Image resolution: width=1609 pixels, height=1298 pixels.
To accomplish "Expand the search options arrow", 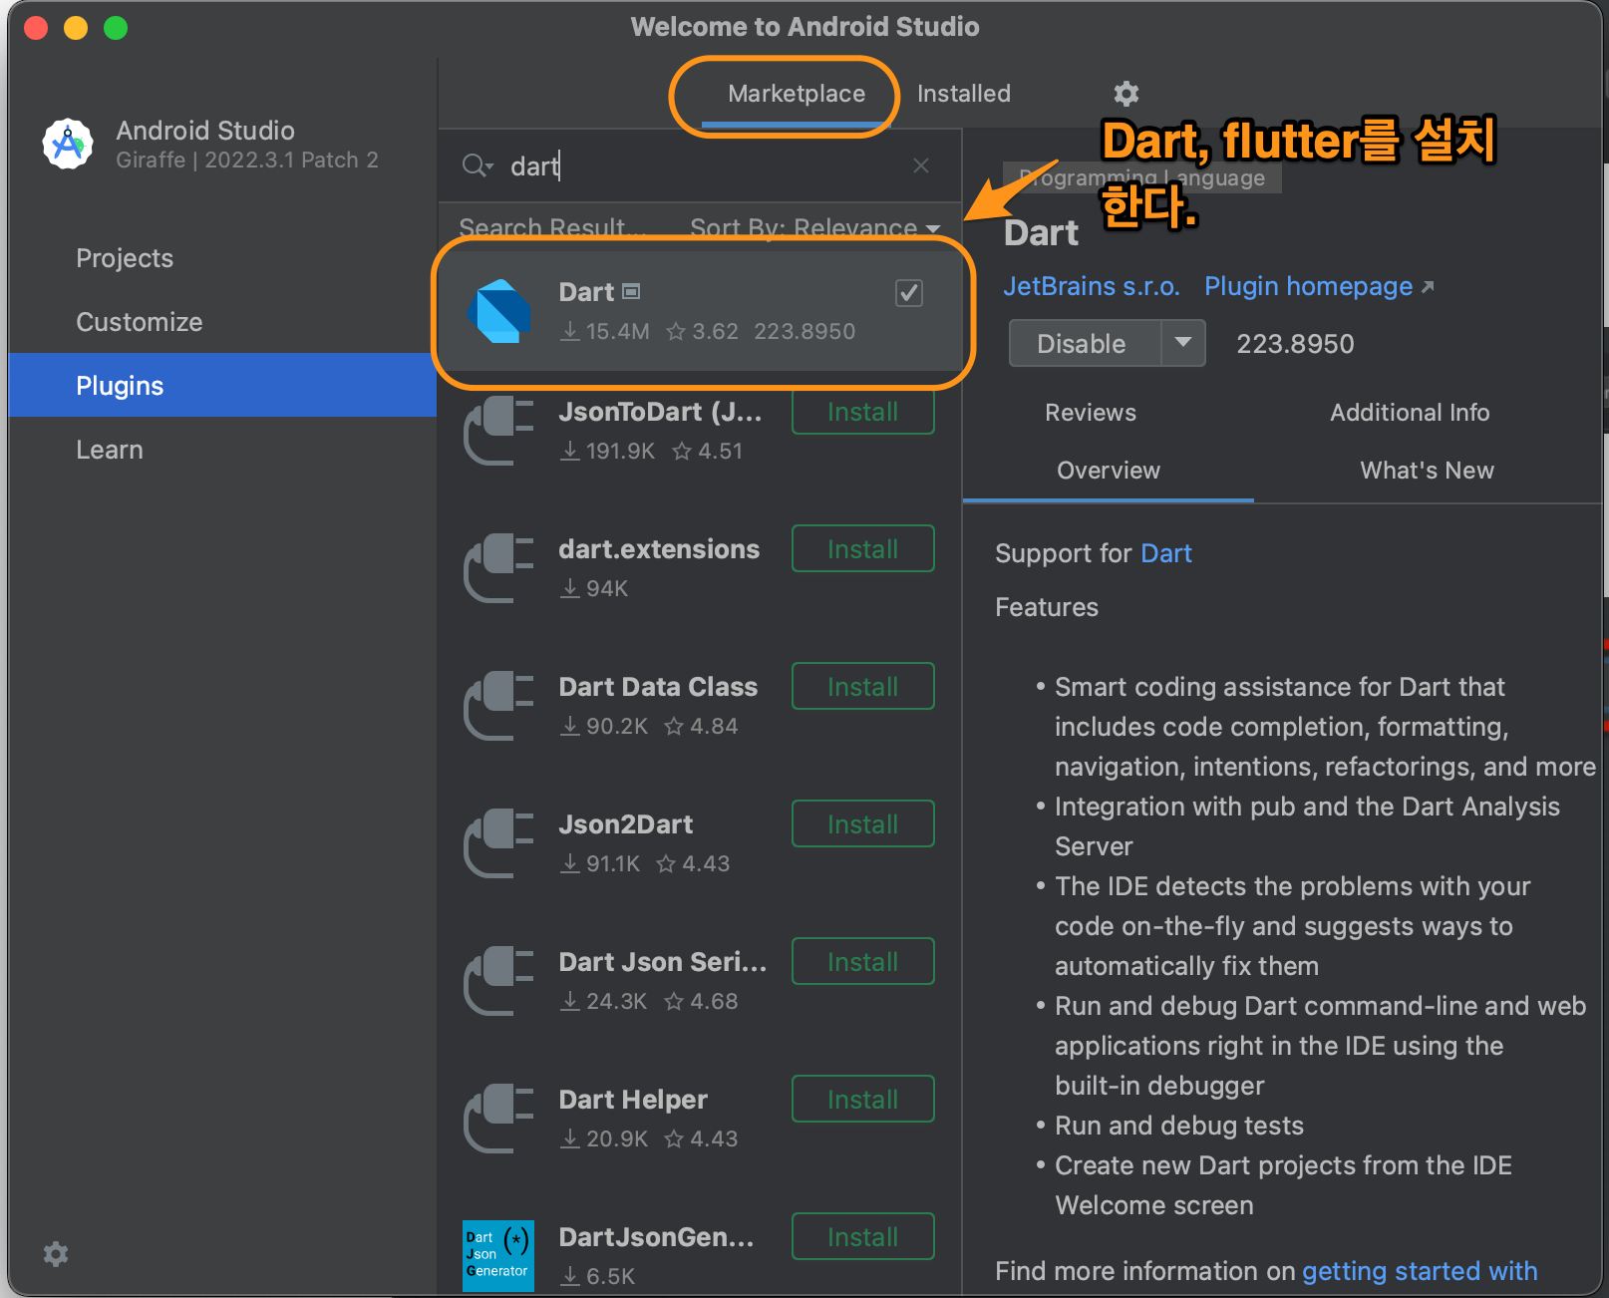I will click(x=490, y=169).
